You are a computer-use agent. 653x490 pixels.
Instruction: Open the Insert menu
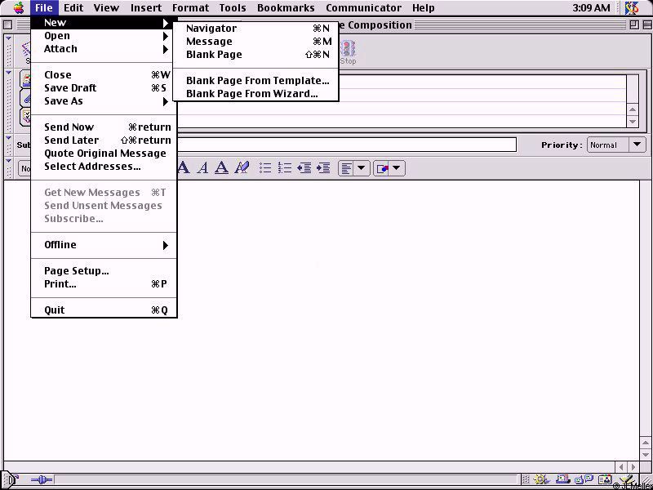[146, 7]
